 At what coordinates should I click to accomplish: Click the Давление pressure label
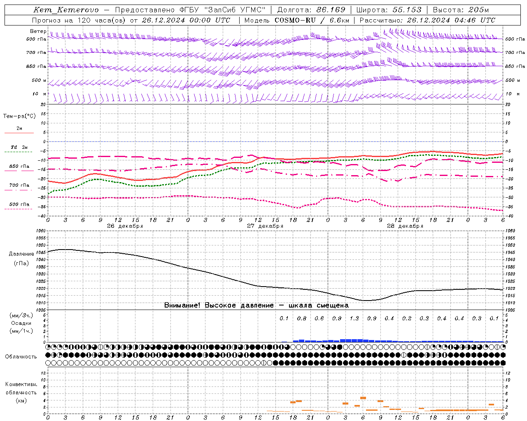[21, 254]
